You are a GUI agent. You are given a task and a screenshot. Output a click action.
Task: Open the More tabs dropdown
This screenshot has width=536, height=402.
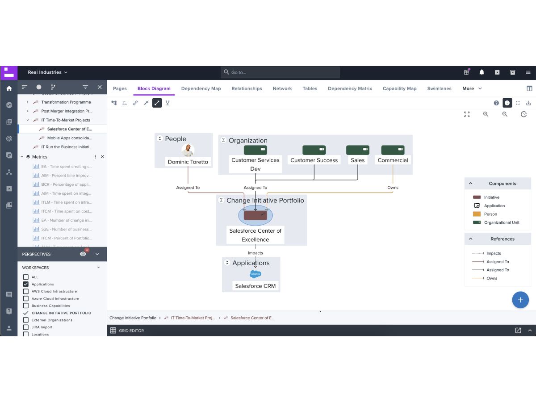point(472,88)
